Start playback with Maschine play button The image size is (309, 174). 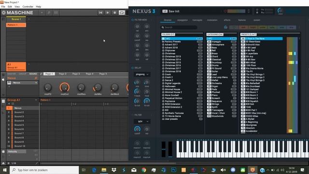click(108, 13)
